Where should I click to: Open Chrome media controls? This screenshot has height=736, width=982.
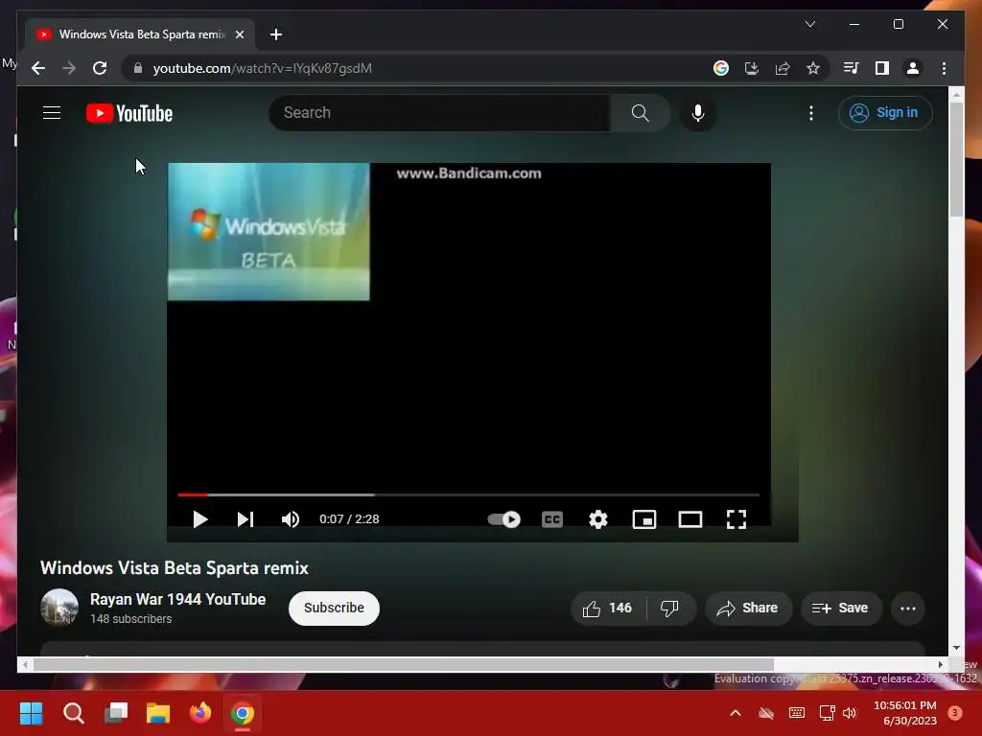click(x=852, y=68)
